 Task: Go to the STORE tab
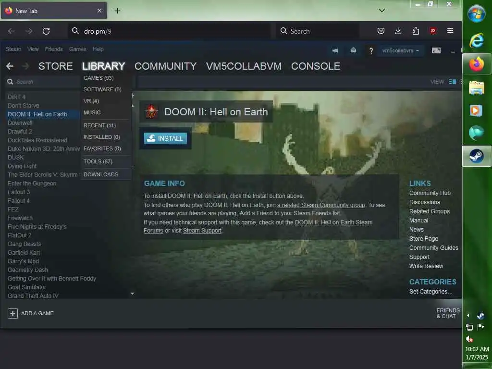[x=56, y=66]
